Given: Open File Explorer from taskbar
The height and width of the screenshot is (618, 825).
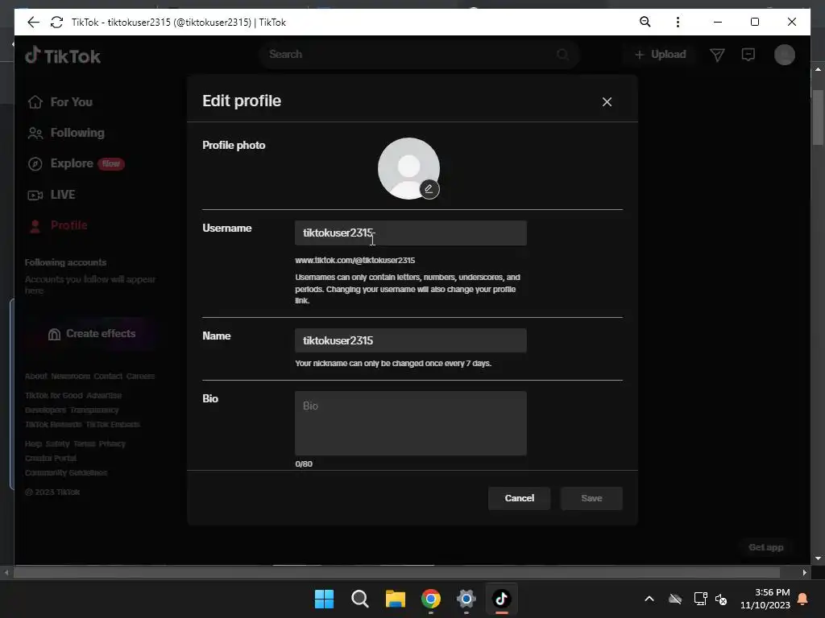Looking at the screenshot, I should point(395,599).
